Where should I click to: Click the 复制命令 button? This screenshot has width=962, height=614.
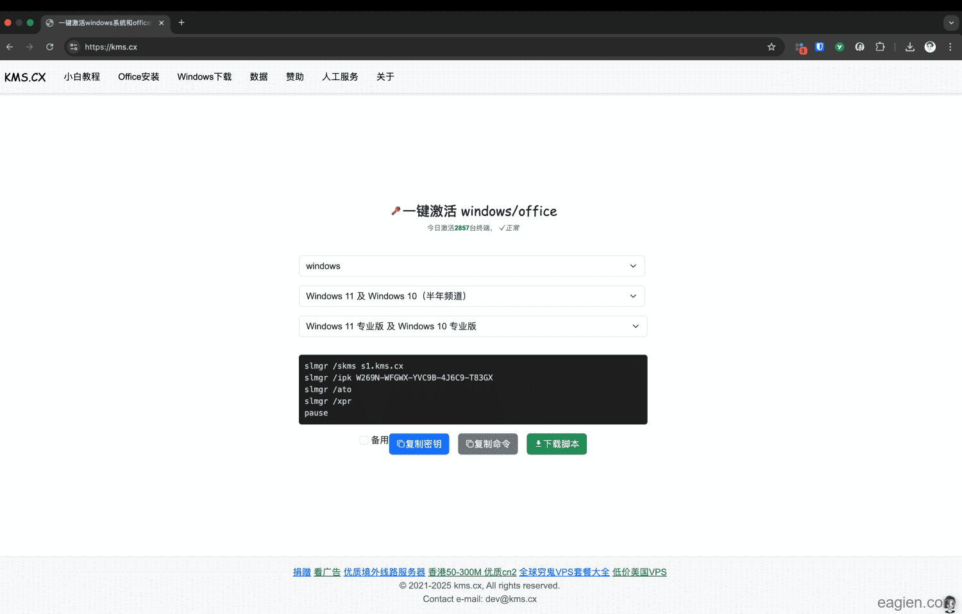(487, 444)
